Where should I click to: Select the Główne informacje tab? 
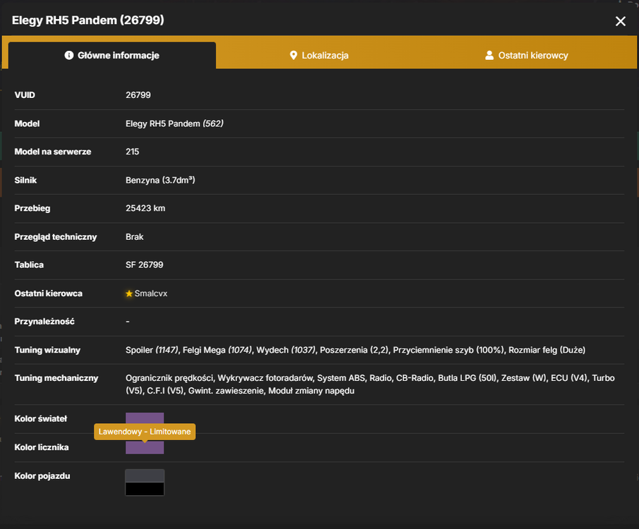pyautogui.click(x=112, y=56)
